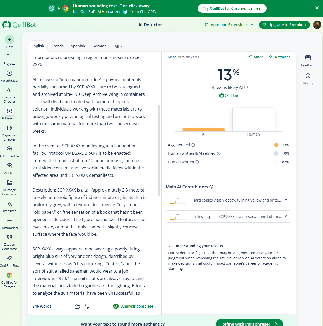Screen dimensions: 323x326
Task: Click the orange AI bar in chart
Action: (204, 130)
